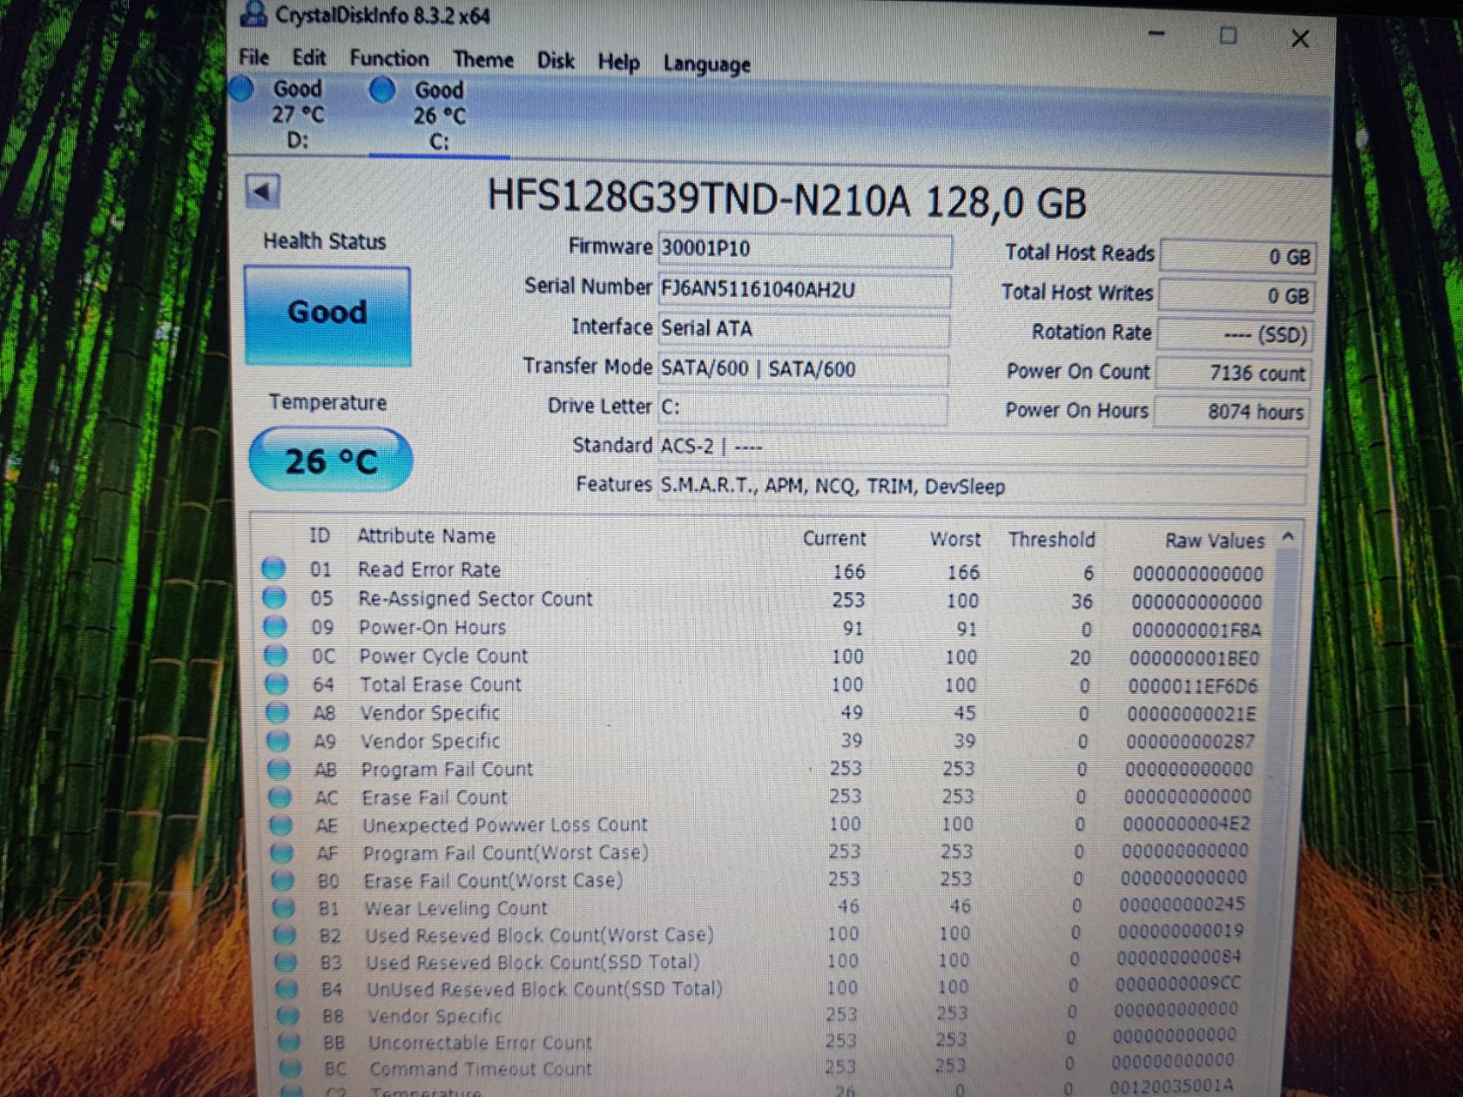Open the Disk menu
Viewport: 1463px width, 1097px height.
(x=556, y=61)
